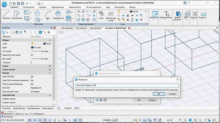Screen dimensions: 220x123
Task: Click MCAD layer color swatch in ribbon
Action: coord(131,11)
